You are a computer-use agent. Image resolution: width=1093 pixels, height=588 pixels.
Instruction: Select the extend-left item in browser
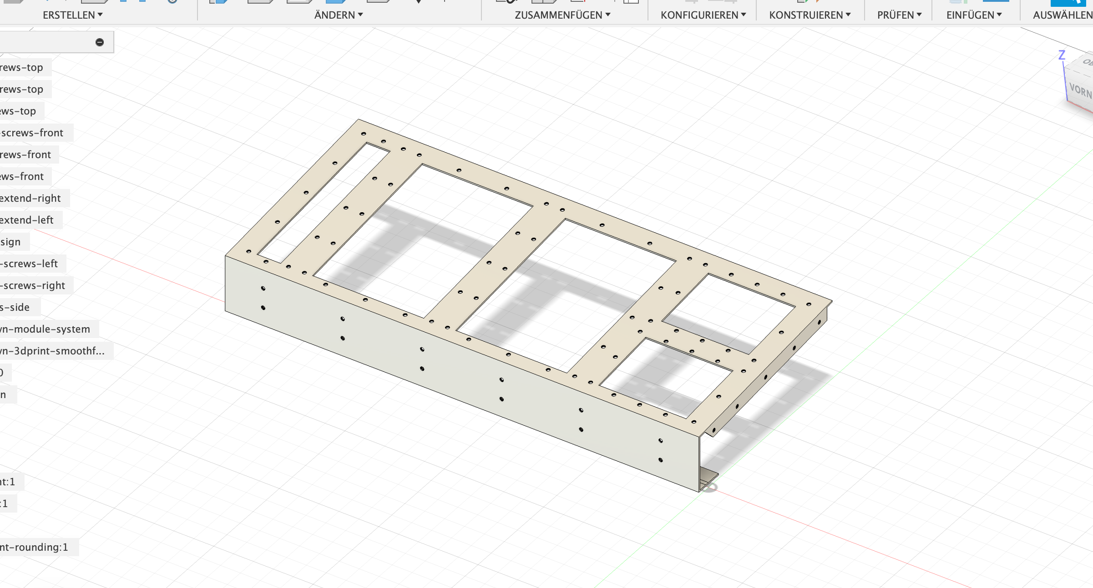point(26,220)
